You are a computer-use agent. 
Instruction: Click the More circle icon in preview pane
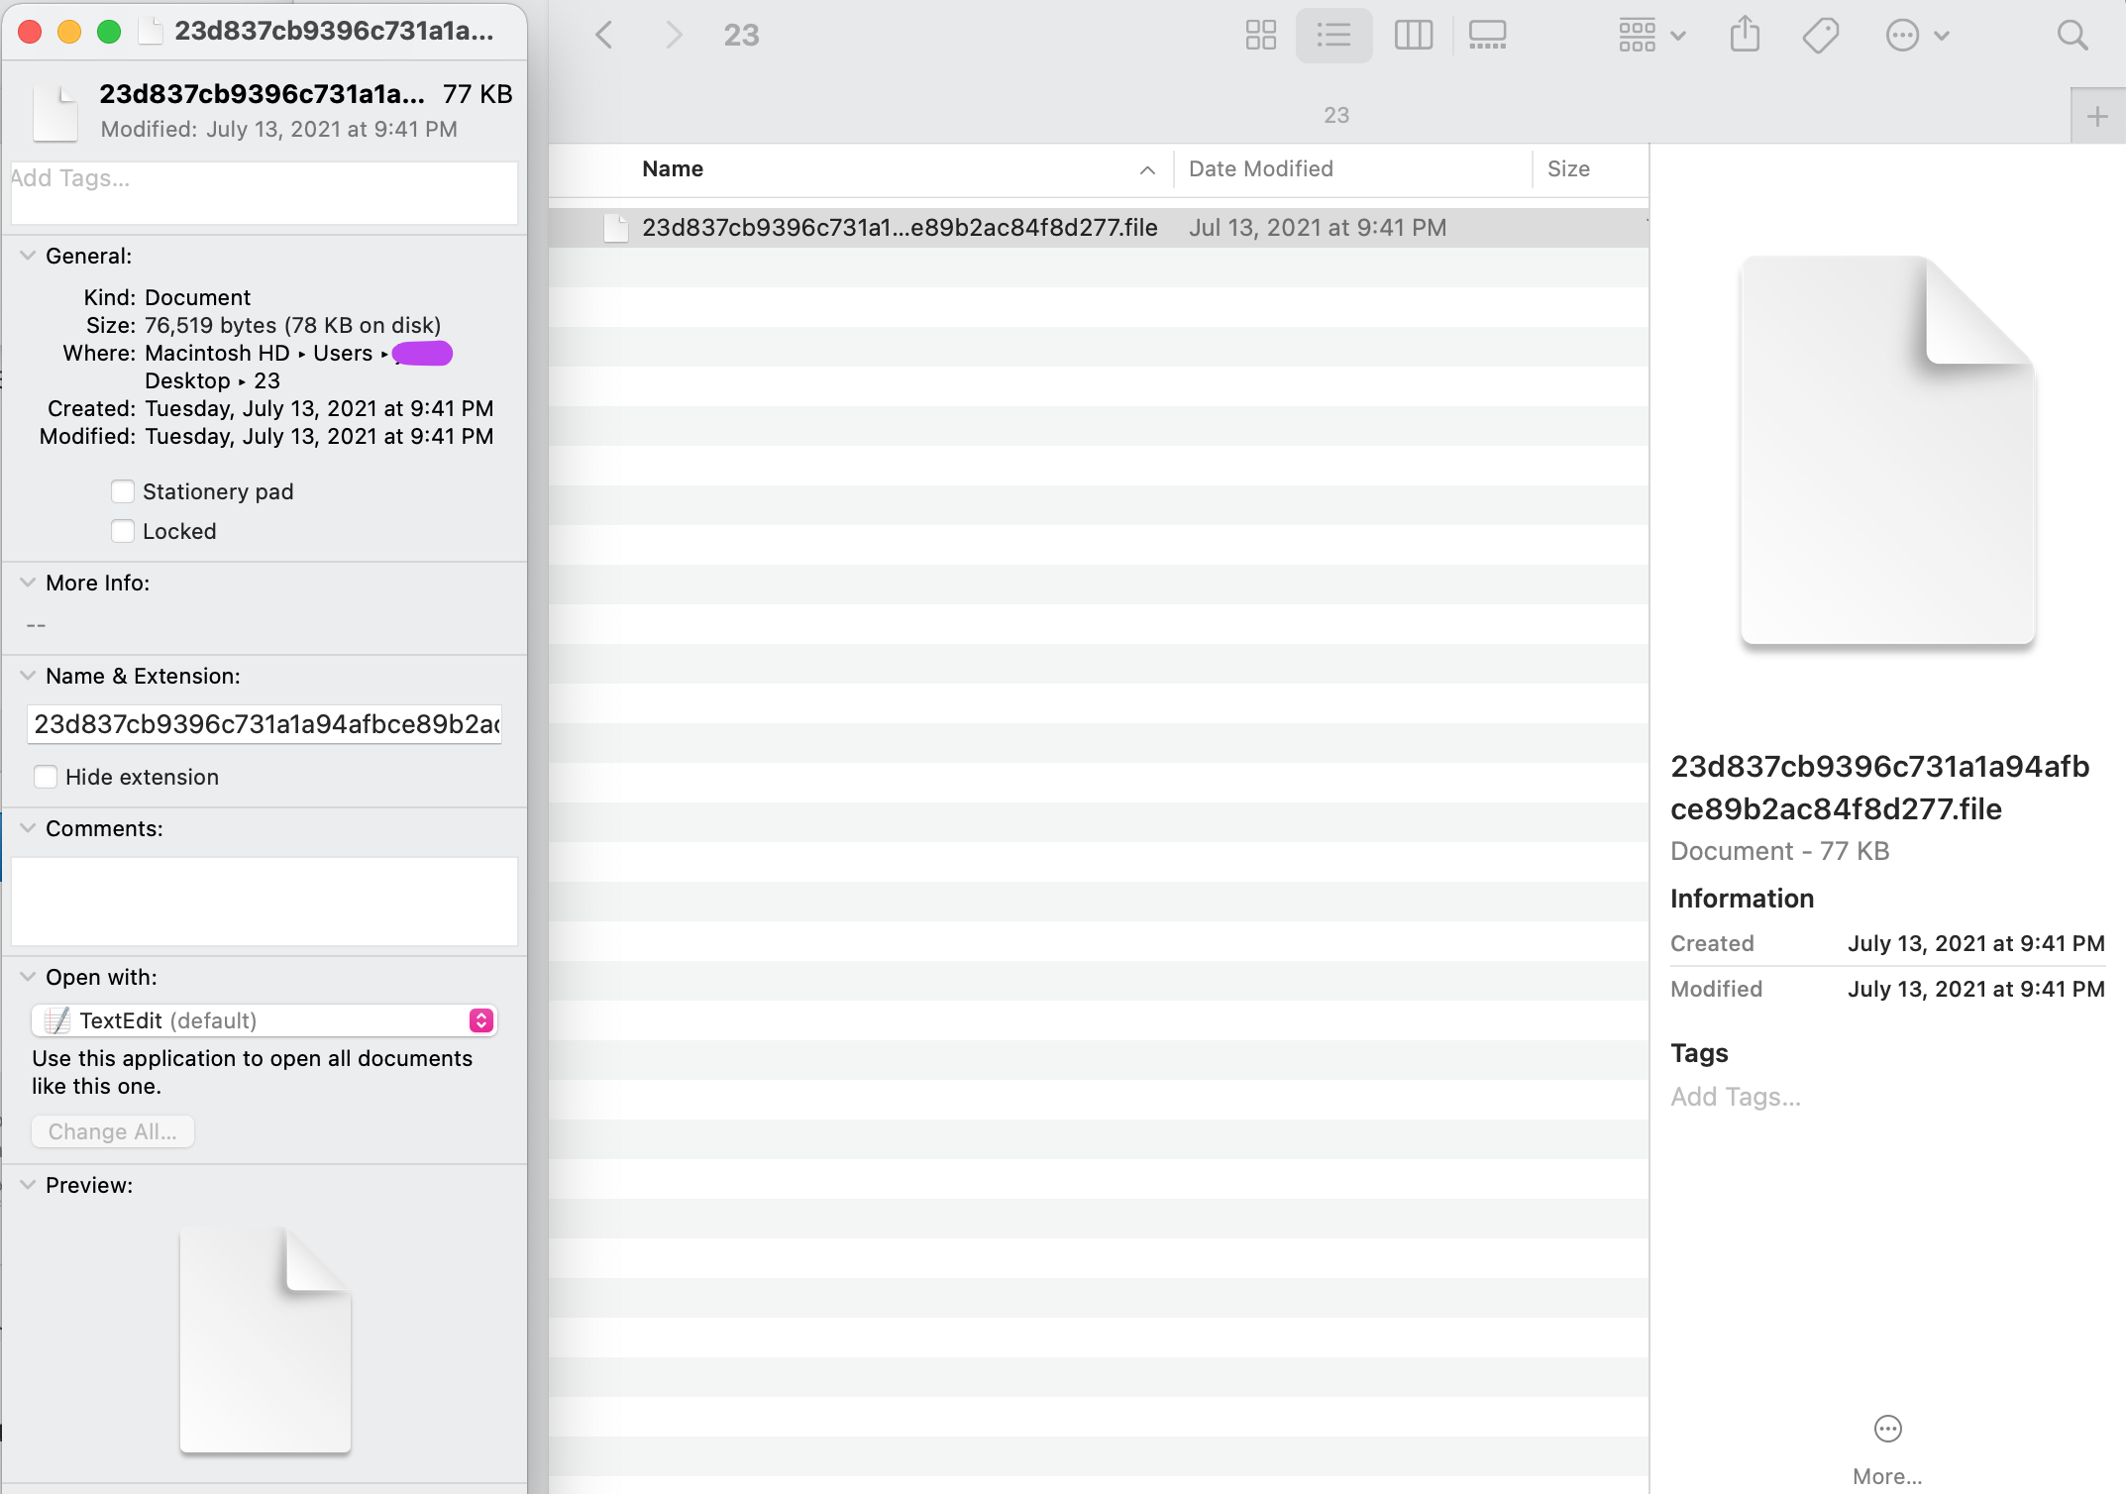pyautogui.click(x=1887, y=1429)
